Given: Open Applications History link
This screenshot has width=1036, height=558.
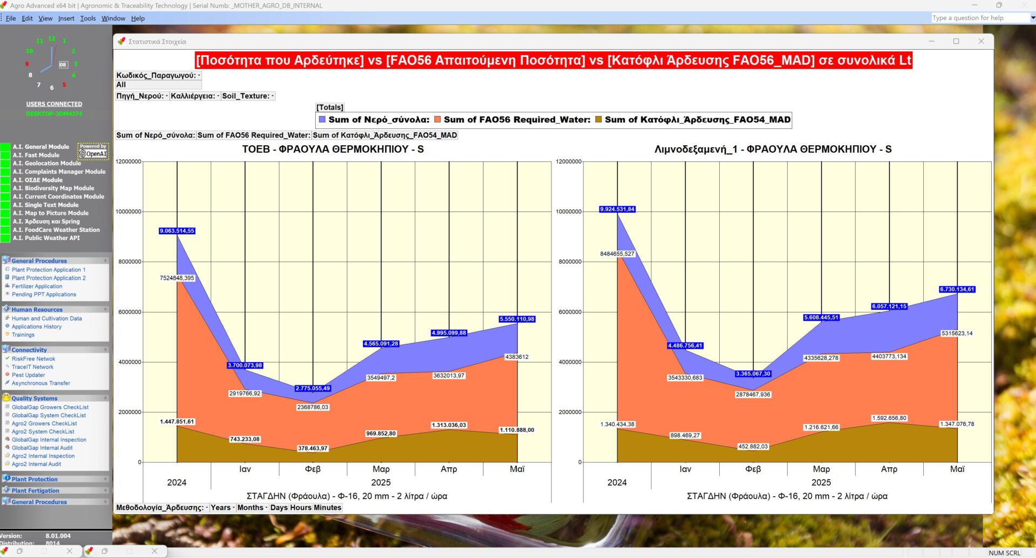Looking at the screenshot, I should pos(37,326).
